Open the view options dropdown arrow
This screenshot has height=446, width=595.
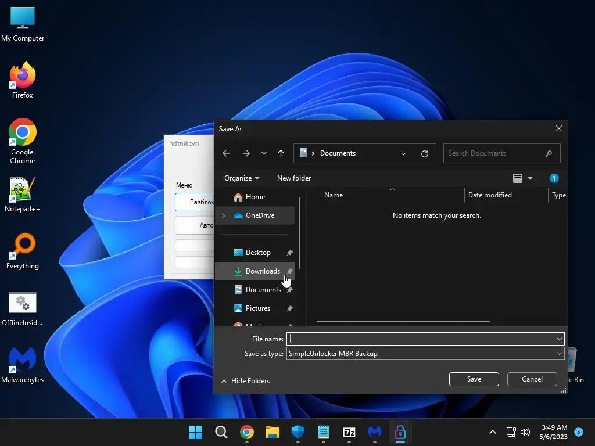point(530,178)
